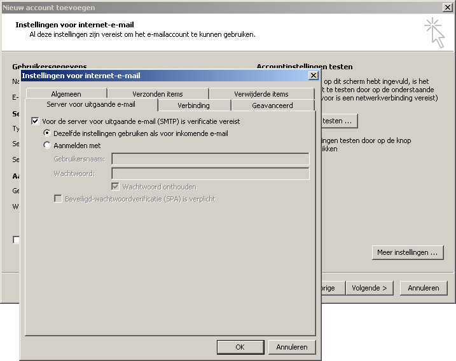Close the Nieuw account toevoegen window

coord(447,8)
